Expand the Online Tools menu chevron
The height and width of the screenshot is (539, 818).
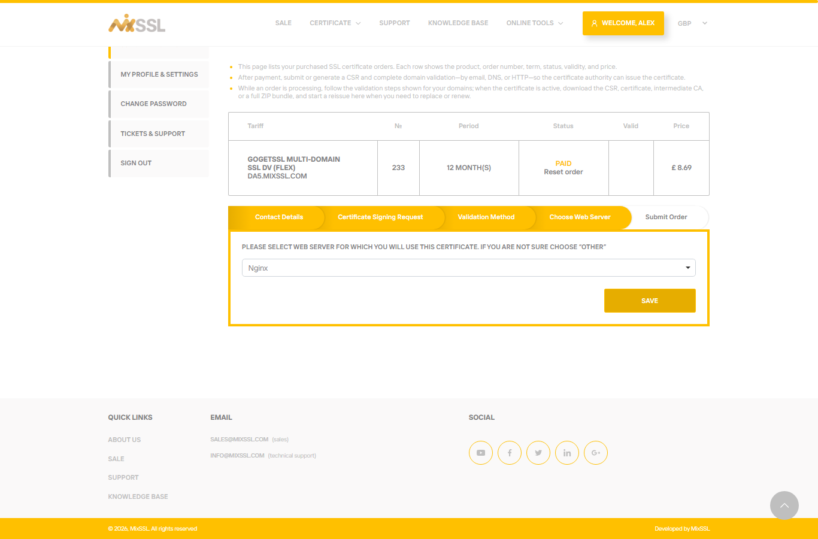pos(561,23)
